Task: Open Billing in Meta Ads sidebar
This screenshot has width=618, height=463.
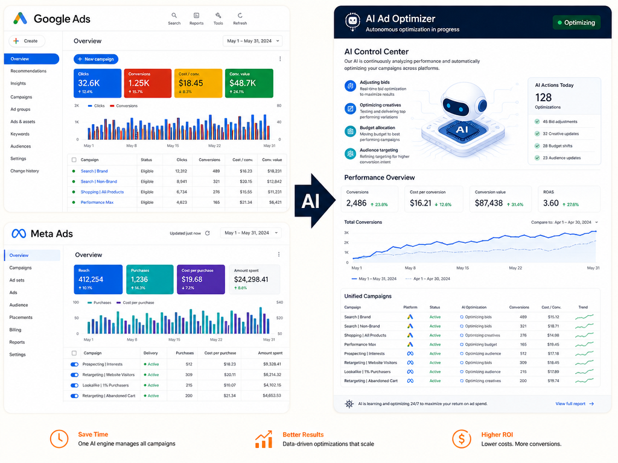Action: tap(15, 330)
